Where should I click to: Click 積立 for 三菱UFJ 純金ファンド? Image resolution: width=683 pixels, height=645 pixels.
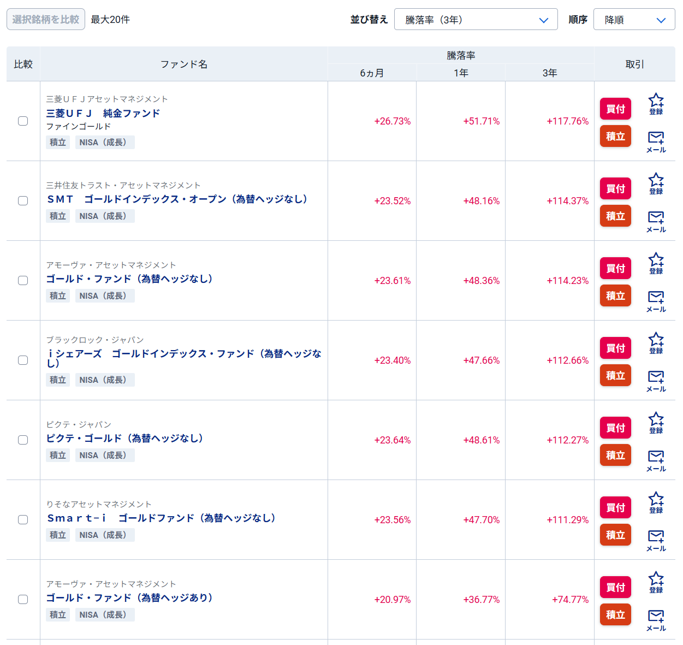coord(615,136)
